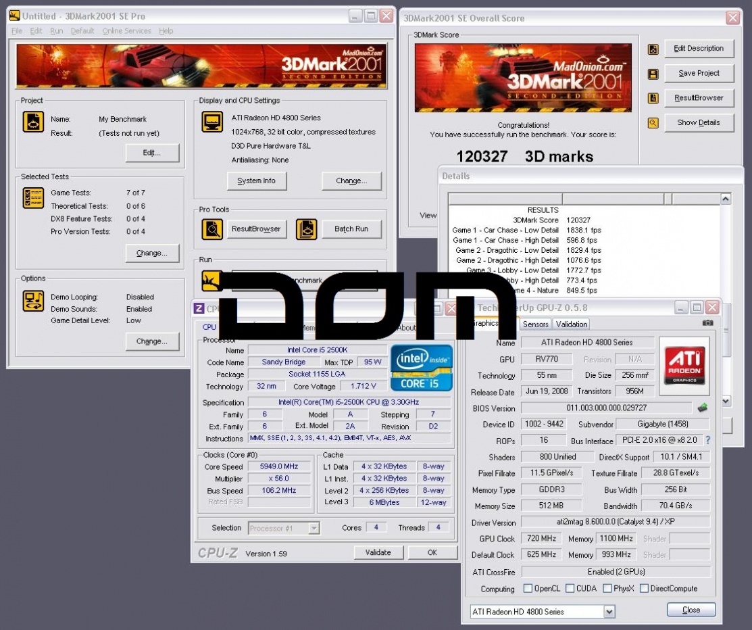Click the Show Details magnifier icon
Viewport: 752px width, 630px height.
pos(653,123)
